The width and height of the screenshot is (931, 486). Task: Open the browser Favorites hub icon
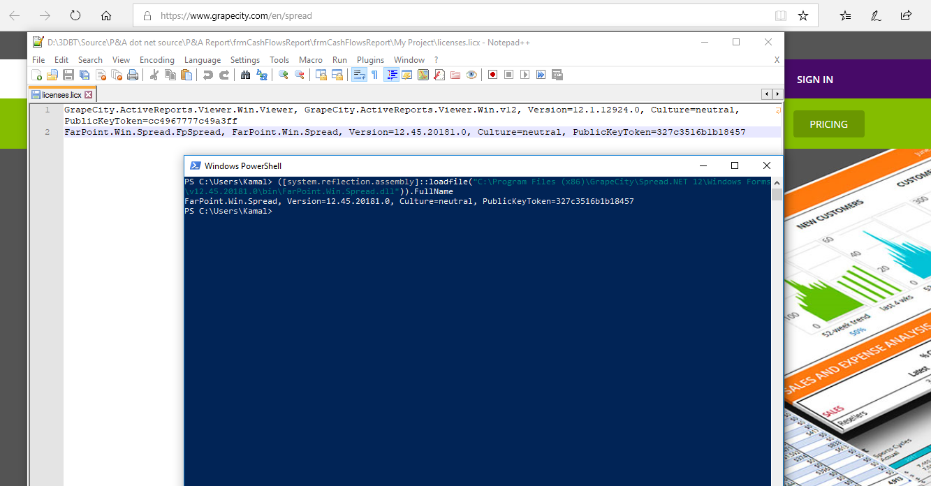[845, 15]
